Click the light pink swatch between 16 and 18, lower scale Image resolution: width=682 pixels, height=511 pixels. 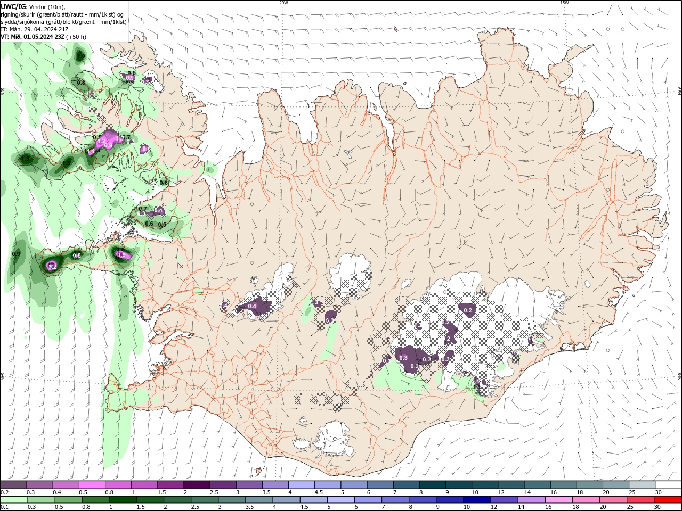558,500
